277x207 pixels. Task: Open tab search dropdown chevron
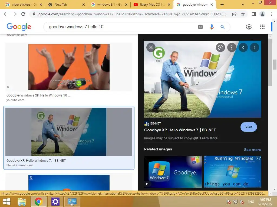[243, 5]
